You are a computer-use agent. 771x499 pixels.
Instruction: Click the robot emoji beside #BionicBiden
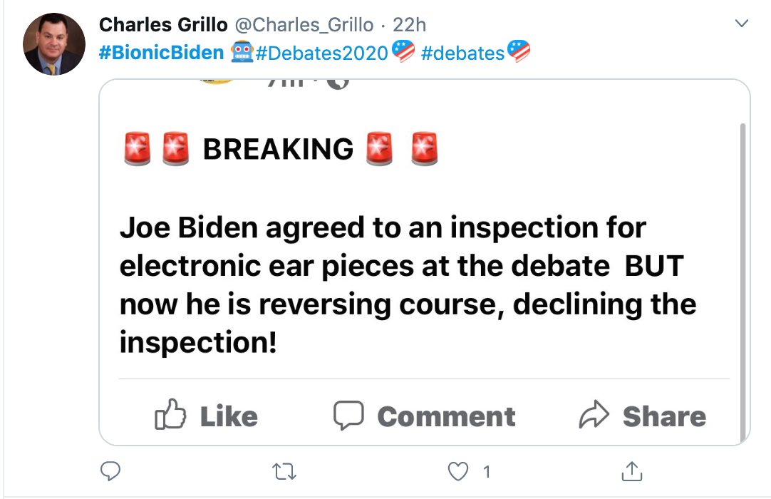tap(241, 53)
